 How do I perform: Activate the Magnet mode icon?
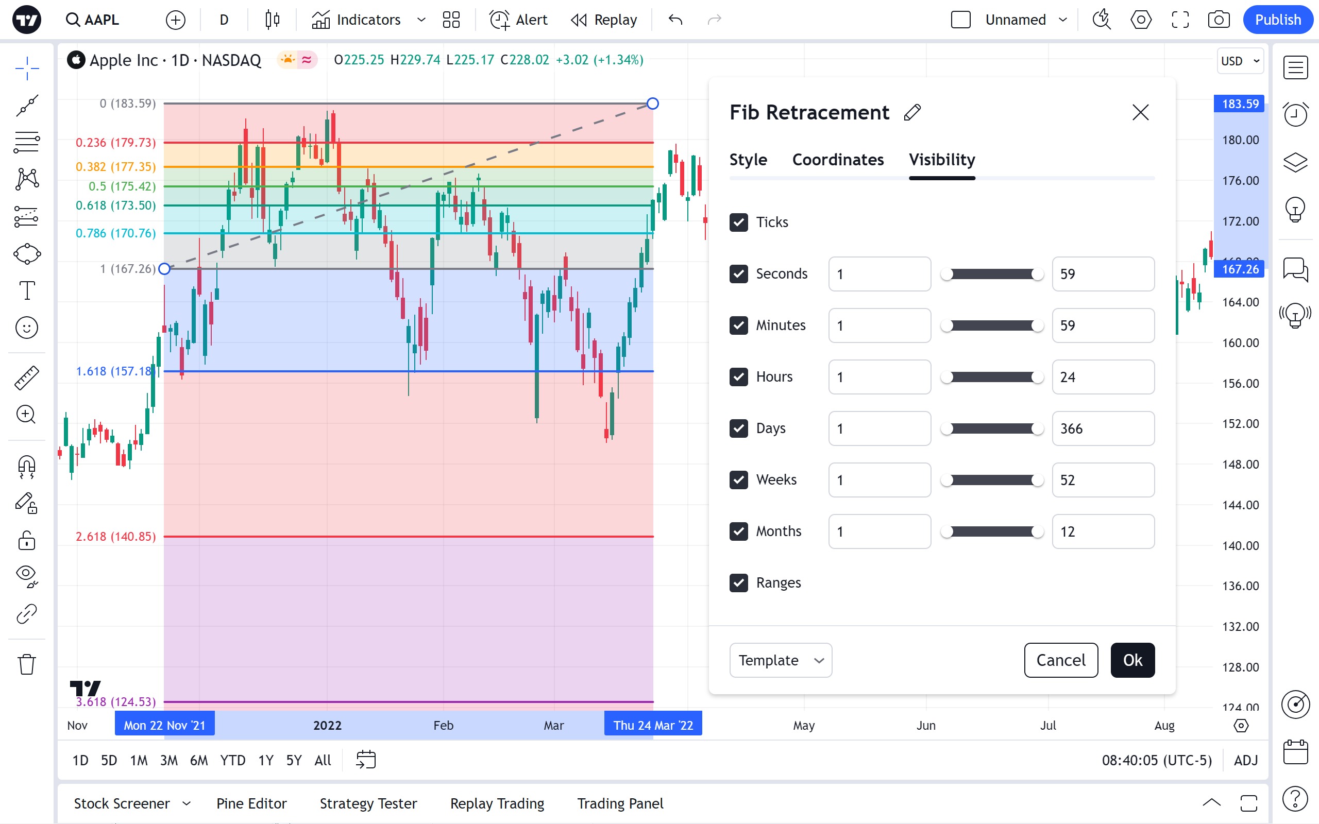(27, 466)
